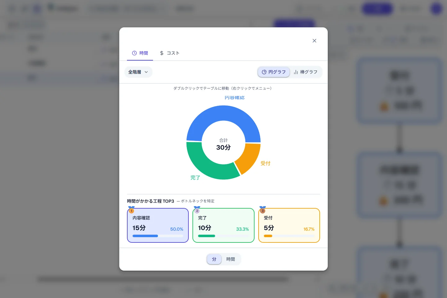Screen dimensions: 447x298
Task: Switch chart view to 棒グラフ
Action: click(x=306, y=72)
